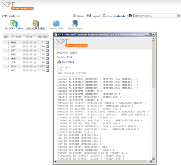This screenshot has width=181, height=166.
Task: Click the Select Module dropdown arrow
Action: click(178, 16)
